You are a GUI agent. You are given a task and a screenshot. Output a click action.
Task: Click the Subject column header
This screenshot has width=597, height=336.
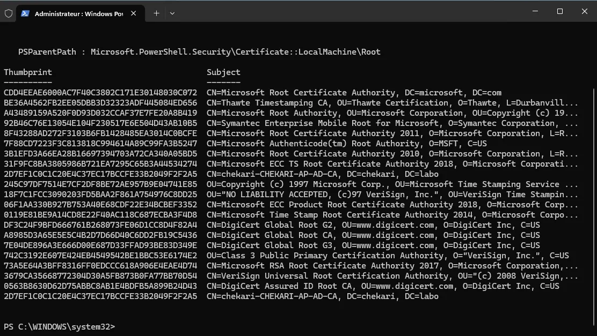[x=223, y=72]
